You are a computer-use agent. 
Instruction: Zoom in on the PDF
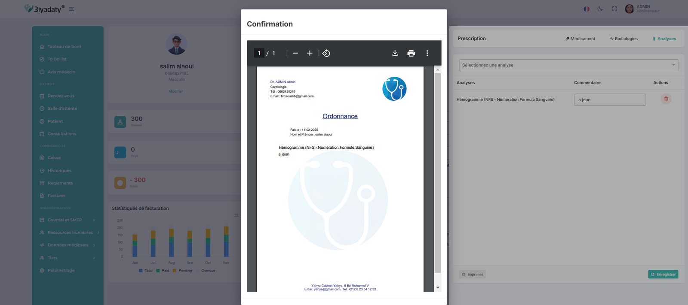click(310, 53)
